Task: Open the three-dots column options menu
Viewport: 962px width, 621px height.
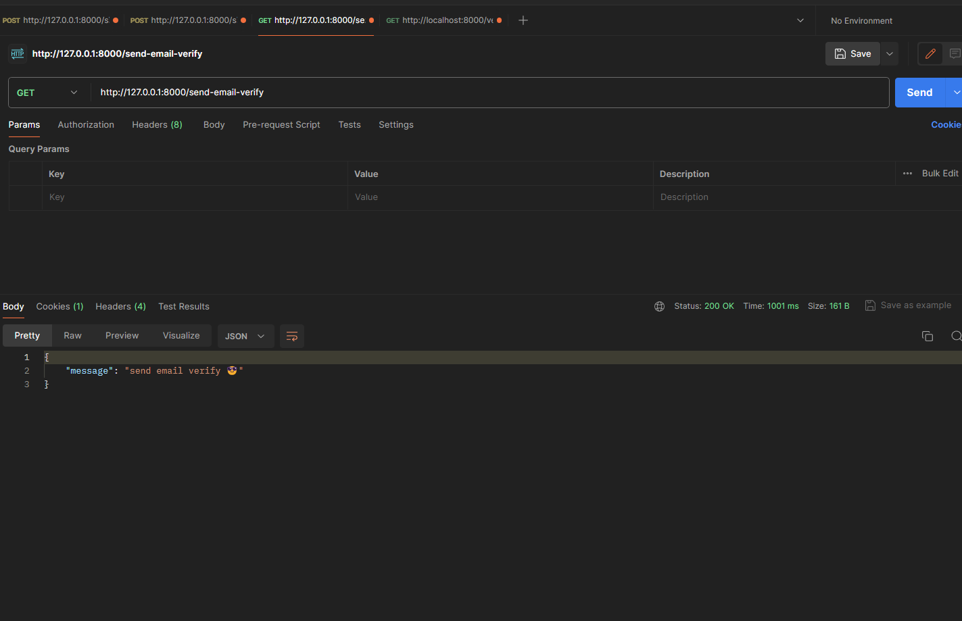Action: pos(907,174)
